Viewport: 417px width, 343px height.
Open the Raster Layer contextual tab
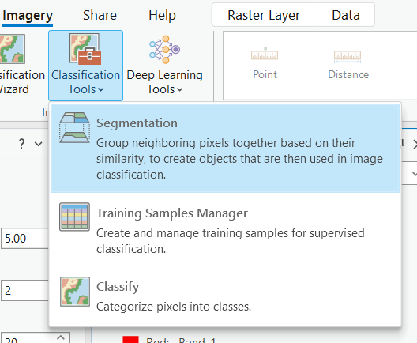coord(264,15)
